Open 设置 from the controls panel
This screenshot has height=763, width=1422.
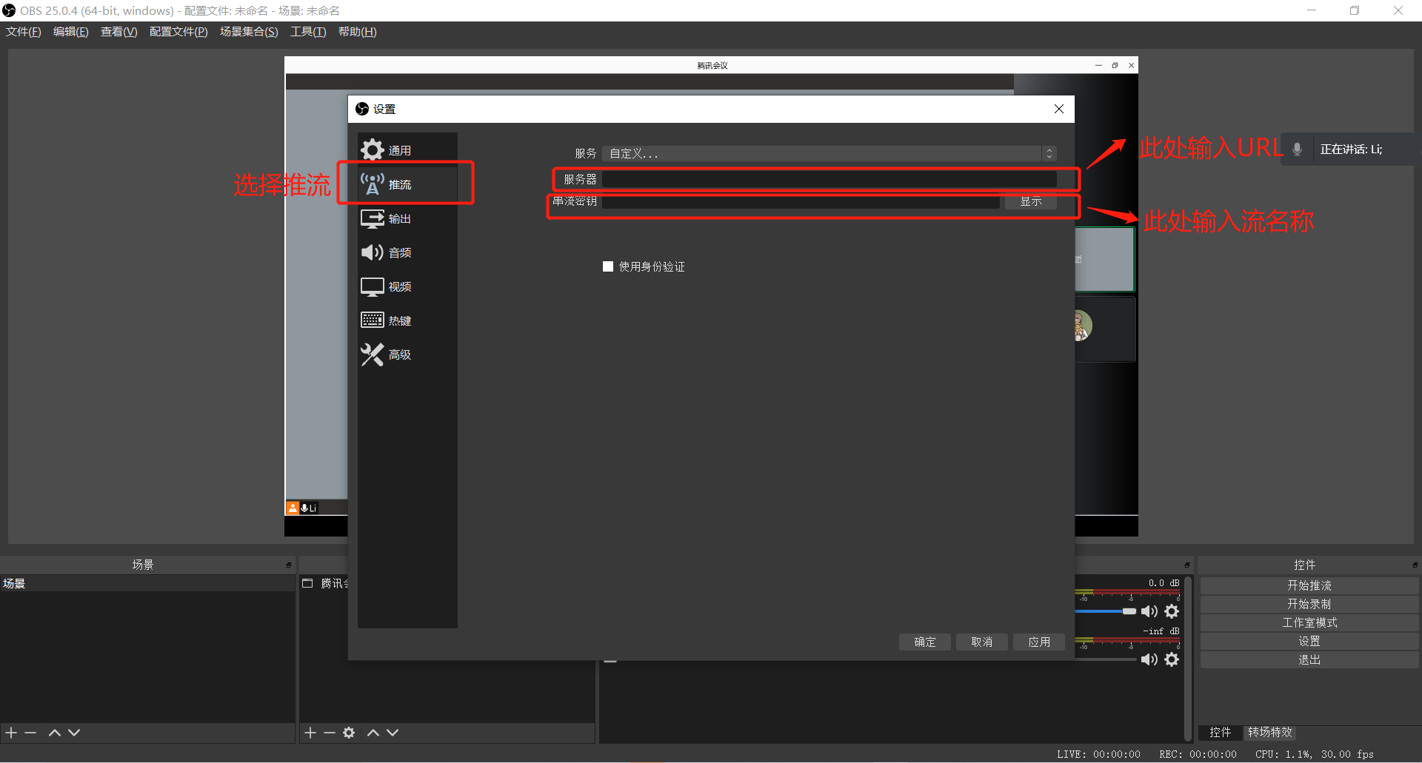pyautogui.click(x=1309, y=641)
